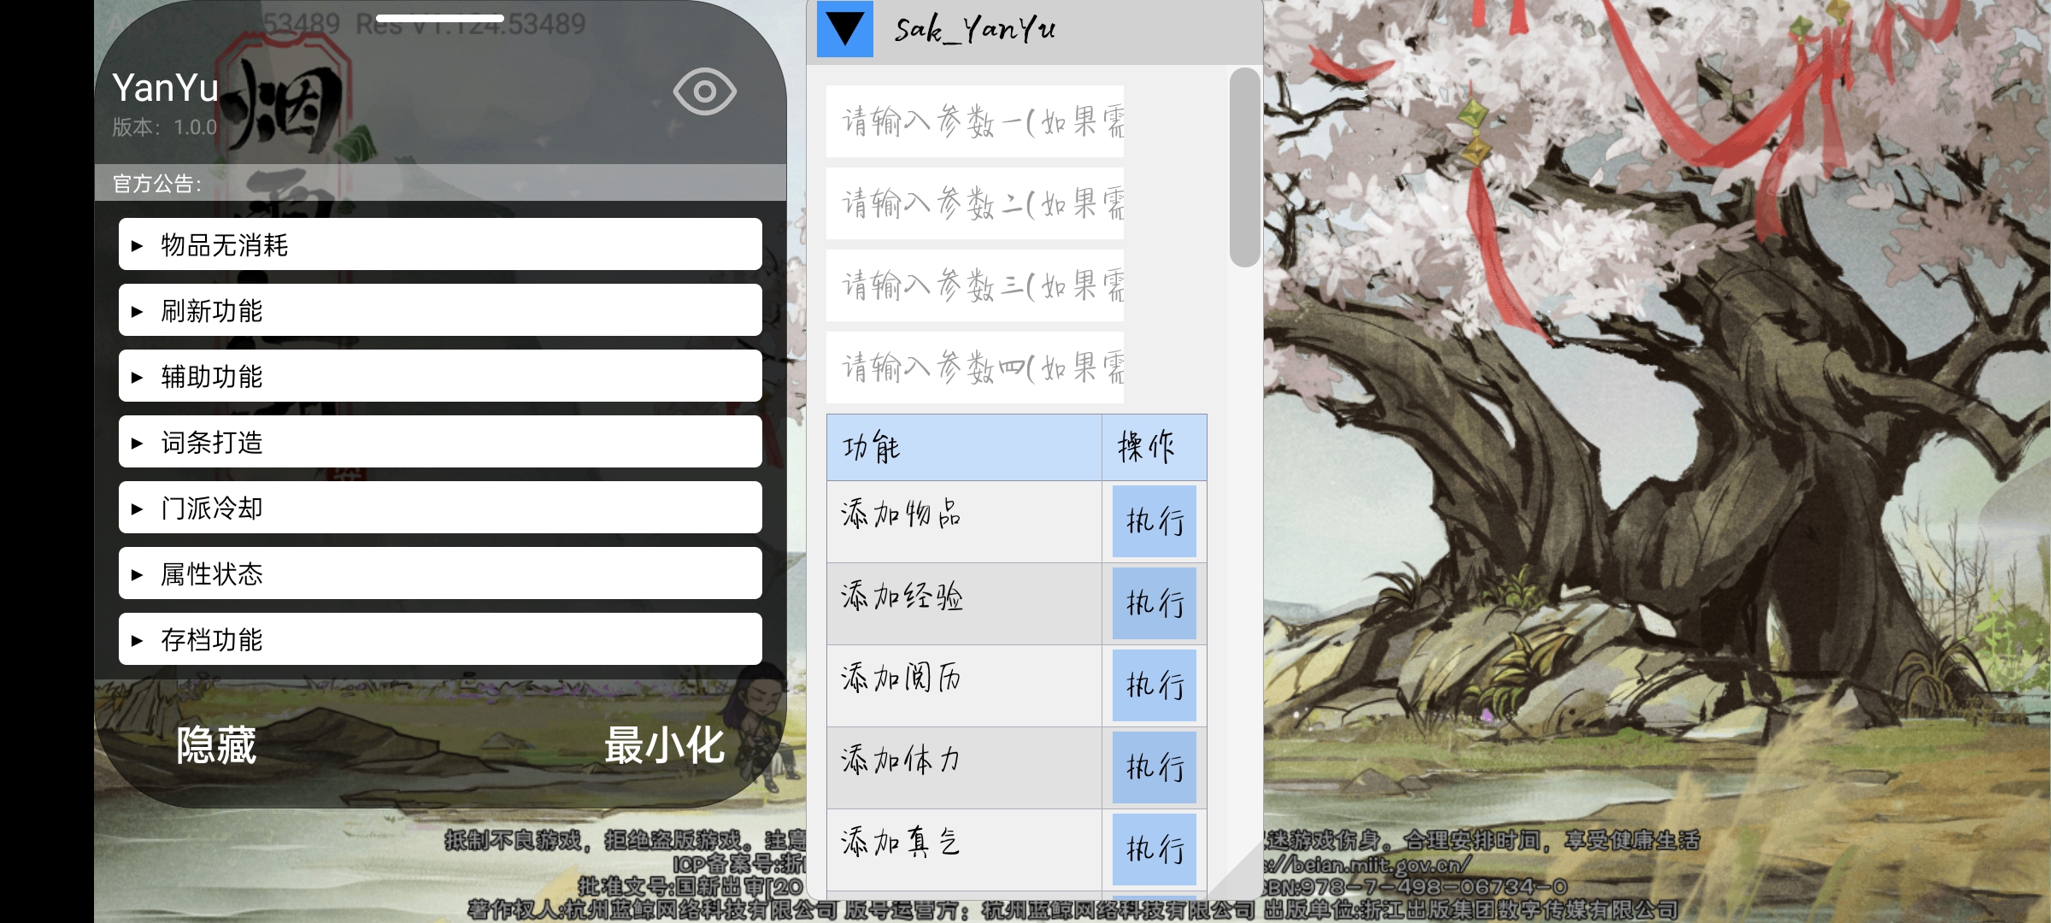The height and width of the screenshot is (923, 2051).
Task: Run 执行 for 添加真气
Action: pyautogui.click(x=1155, y=849)
